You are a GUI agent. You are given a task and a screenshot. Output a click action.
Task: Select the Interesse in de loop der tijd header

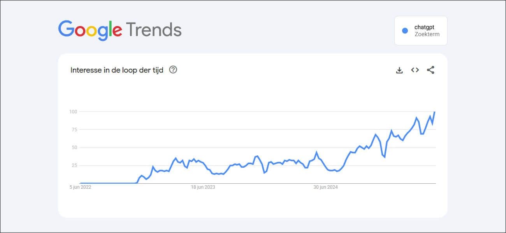(x=117, y=70)
